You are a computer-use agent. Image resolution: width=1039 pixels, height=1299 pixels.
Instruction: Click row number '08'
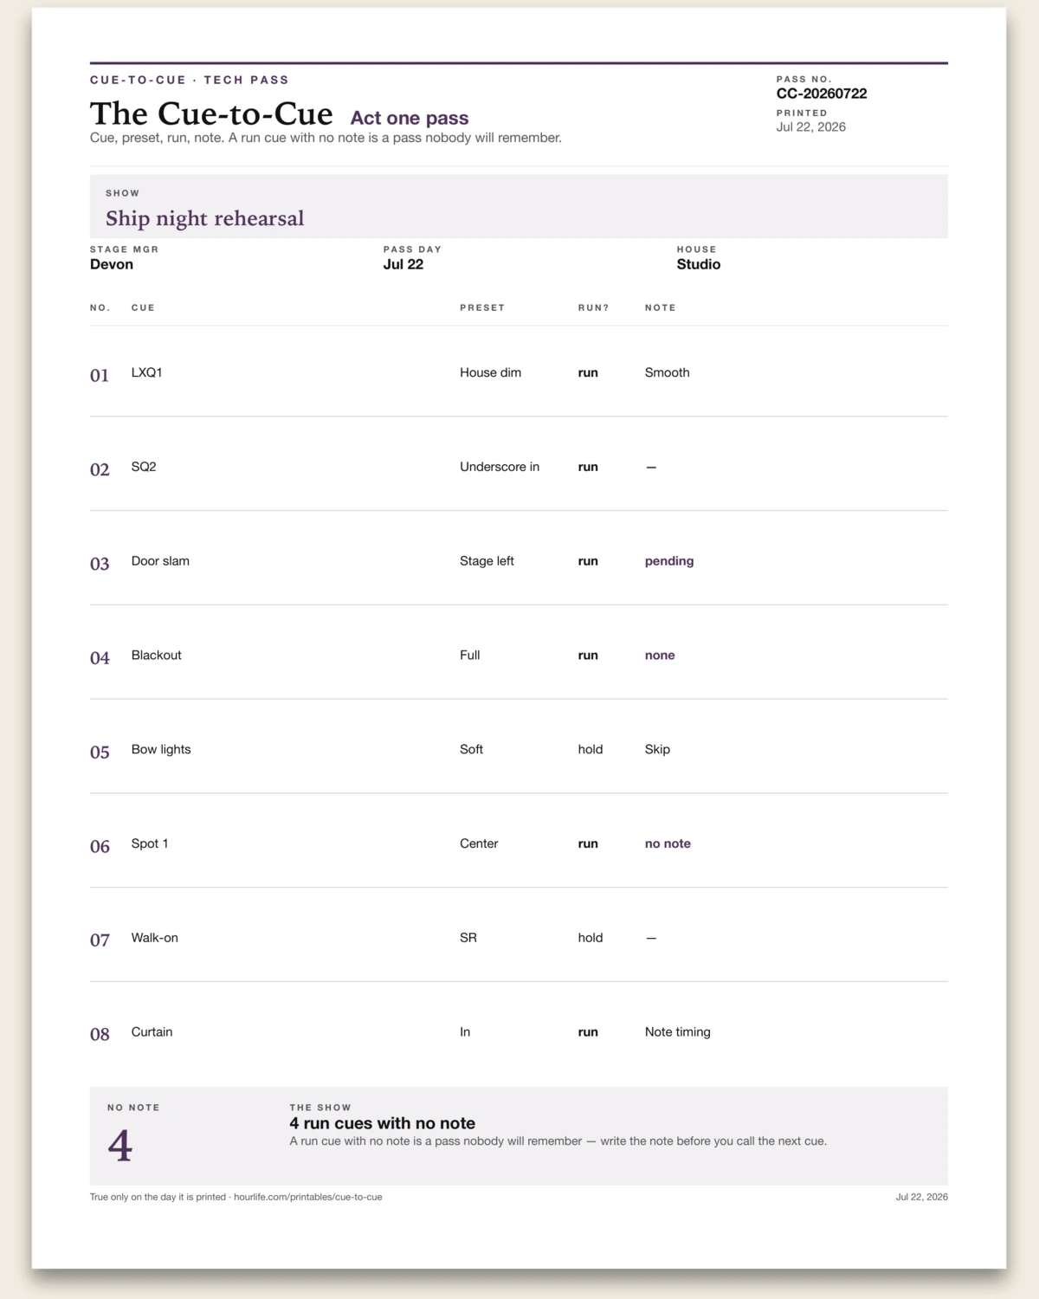pos(100,1035)
